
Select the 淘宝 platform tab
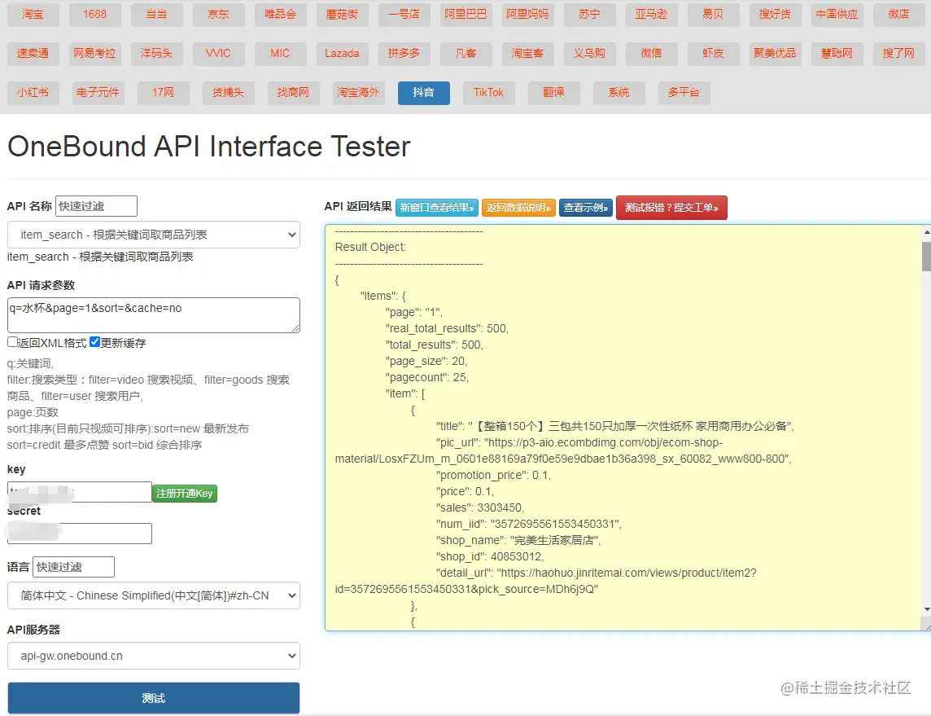pyautogui.click(x=33, y=15)
